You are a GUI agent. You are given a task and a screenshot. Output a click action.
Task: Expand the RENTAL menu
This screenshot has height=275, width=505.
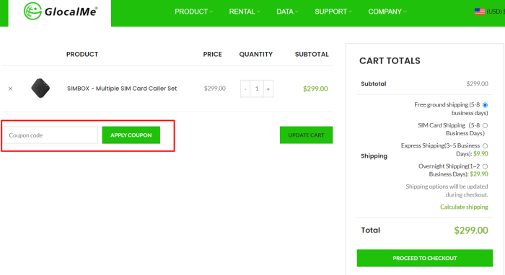click(x=245, y=12)
